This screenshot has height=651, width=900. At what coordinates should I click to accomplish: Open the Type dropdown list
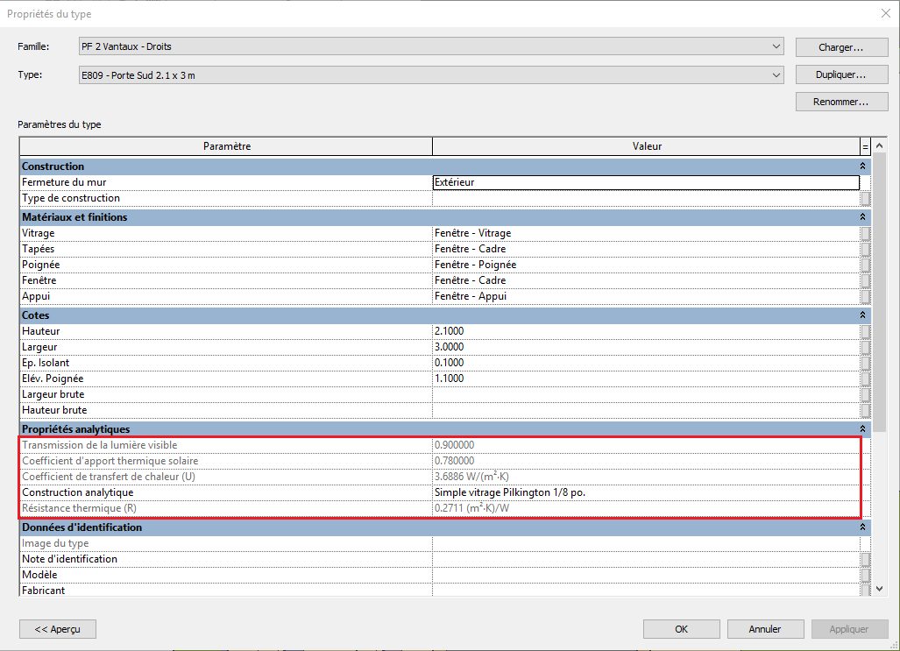[x=776, y=75]
